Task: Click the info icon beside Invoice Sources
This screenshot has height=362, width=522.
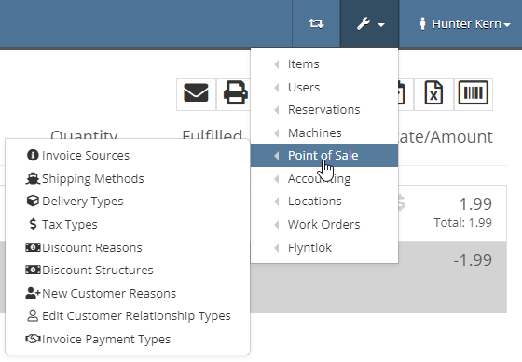Action: point(33,155)
